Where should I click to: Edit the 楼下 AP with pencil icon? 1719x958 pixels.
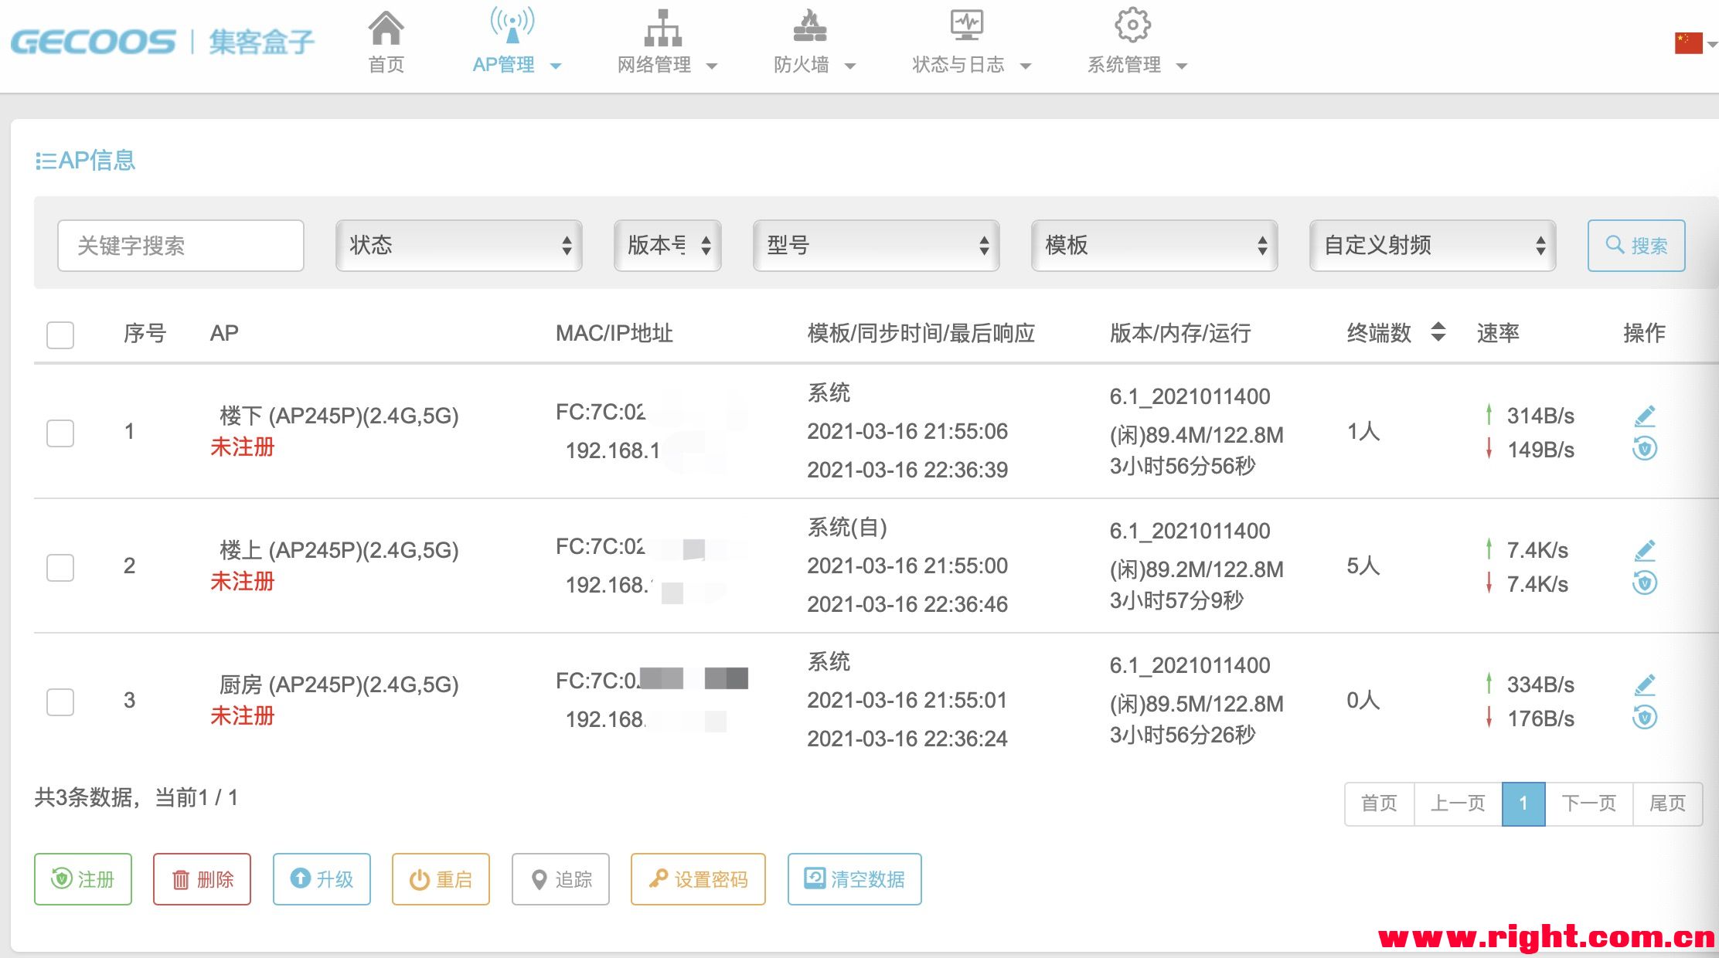pyautogui.click(x=1645, y=416)
